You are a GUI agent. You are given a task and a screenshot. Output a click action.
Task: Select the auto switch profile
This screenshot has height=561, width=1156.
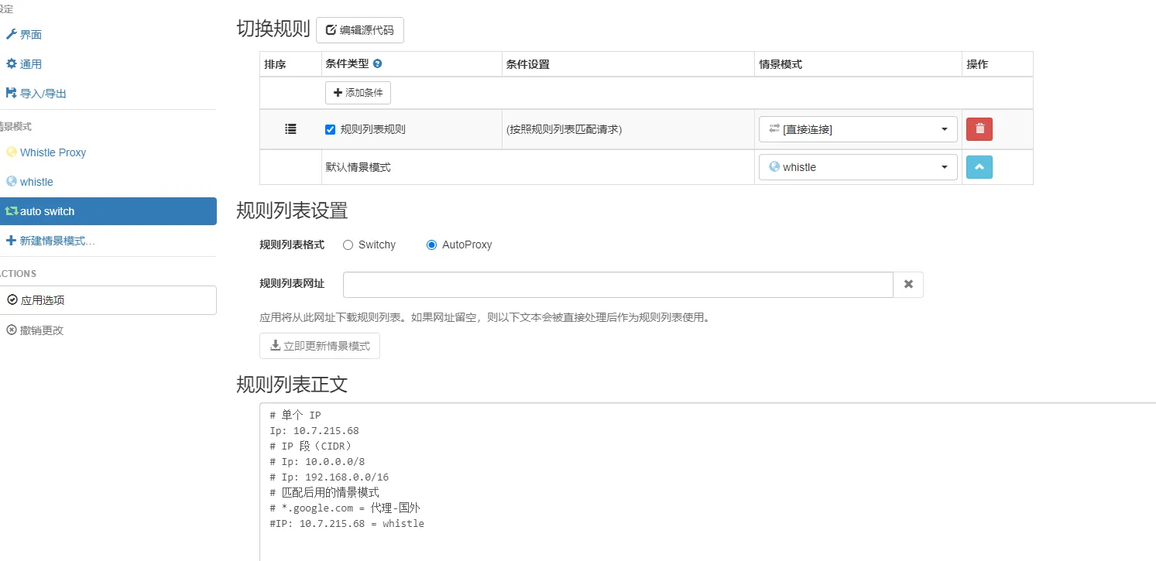tap(47, 211)
